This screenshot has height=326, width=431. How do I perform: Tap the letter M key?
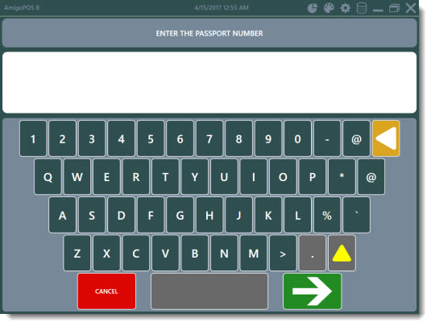(x=254, y=253)
